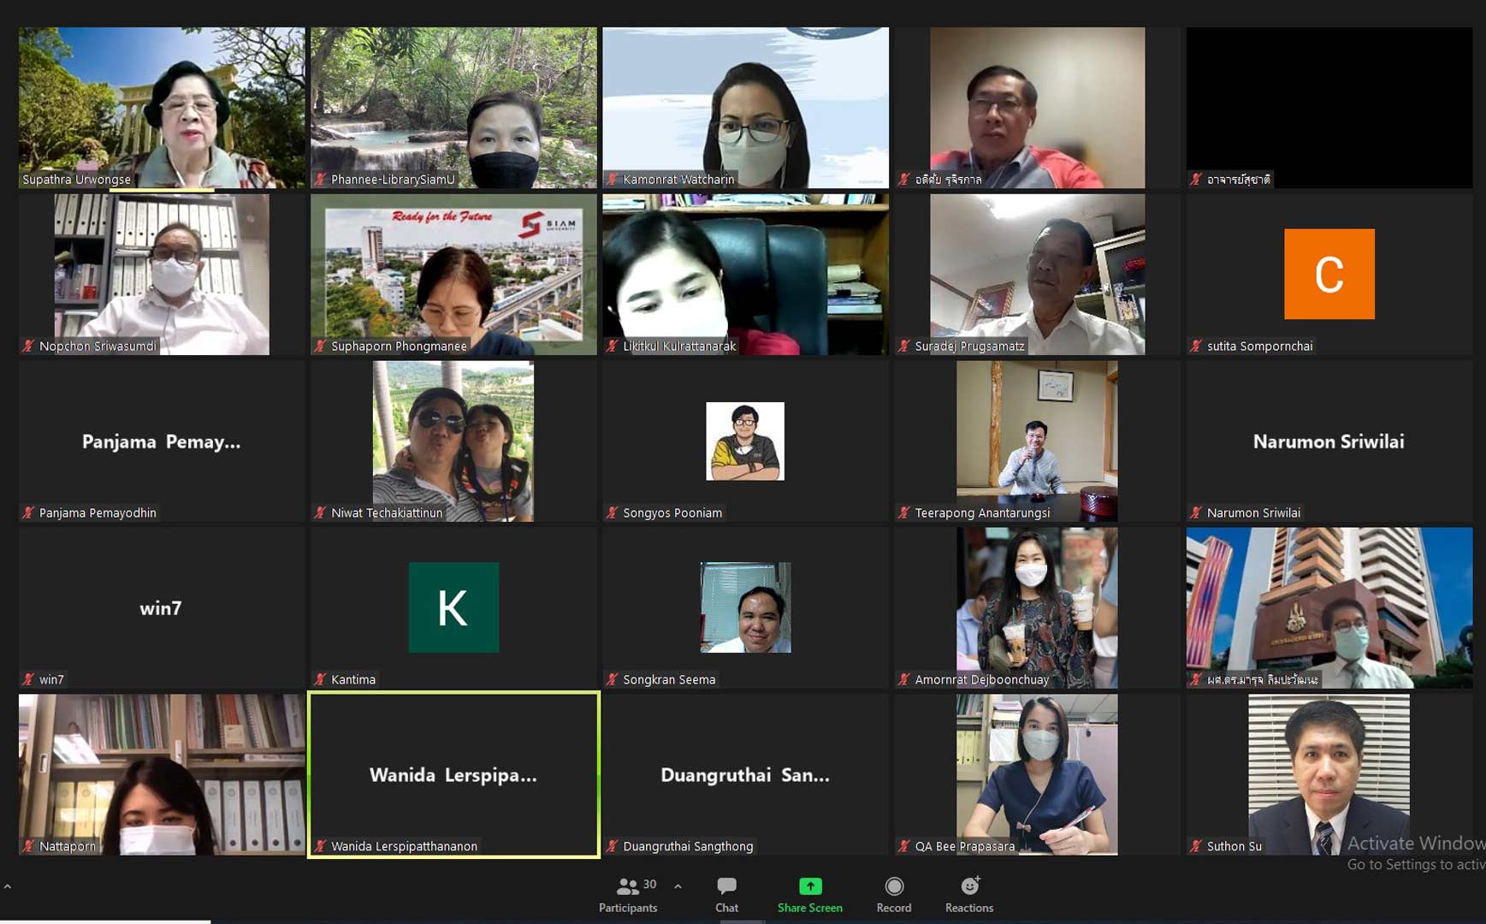The image size is (1486, 924).
Task: Expand the caret next to Participants
Action: [x=678, y=886]
